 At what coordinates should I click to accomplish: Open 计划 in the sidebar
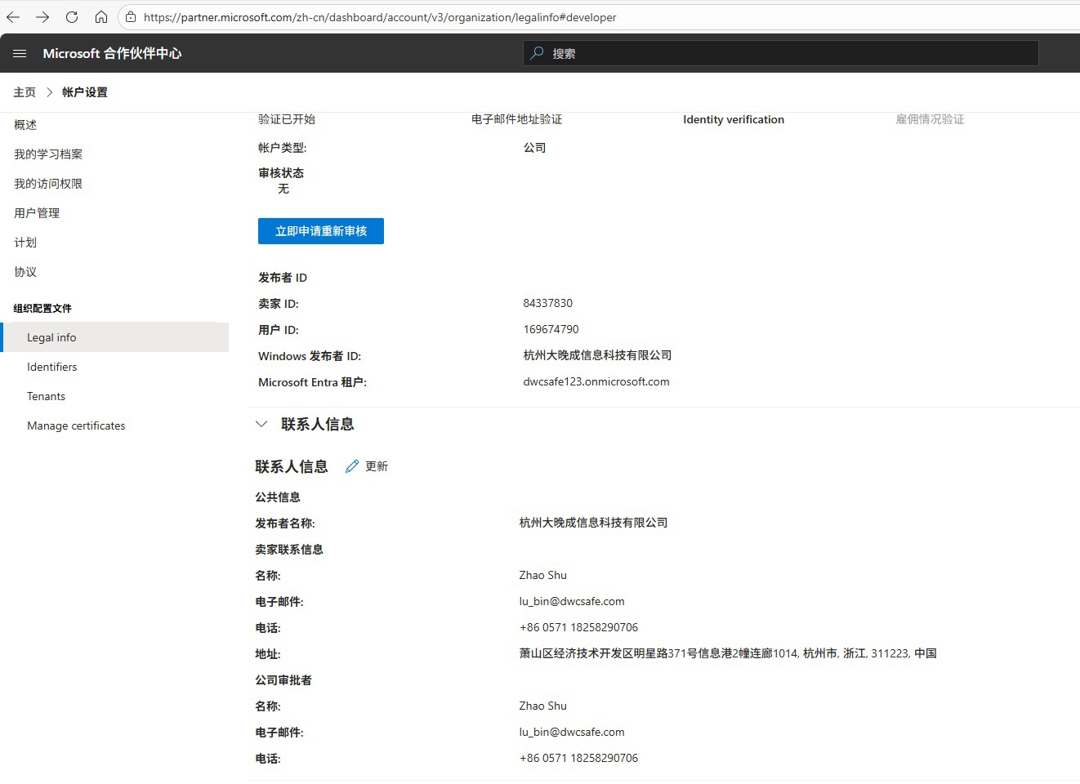(x=25, y=243)
